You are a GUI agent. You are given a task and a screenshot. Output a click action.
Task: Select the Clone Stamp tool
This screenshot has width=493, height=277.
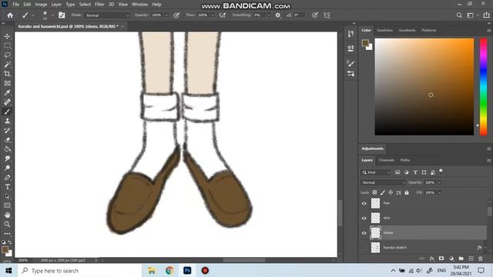tap(7, 122)
